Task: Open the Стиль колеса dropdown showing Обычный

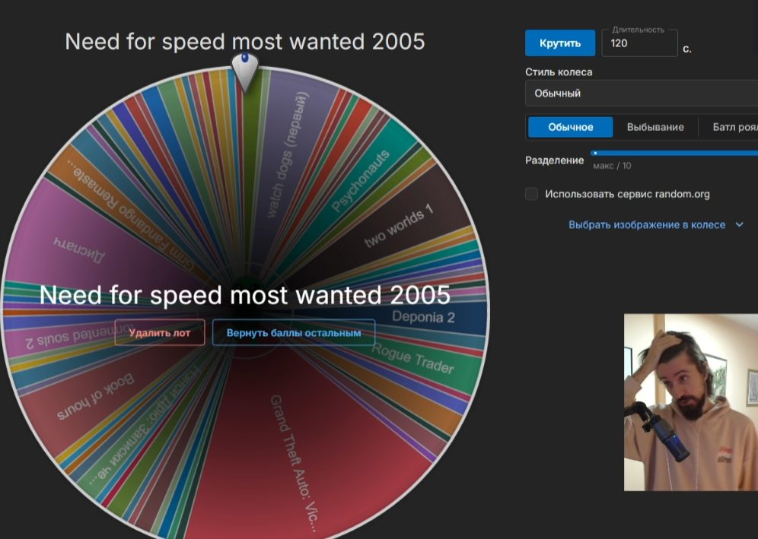Action: coord(642,94)
